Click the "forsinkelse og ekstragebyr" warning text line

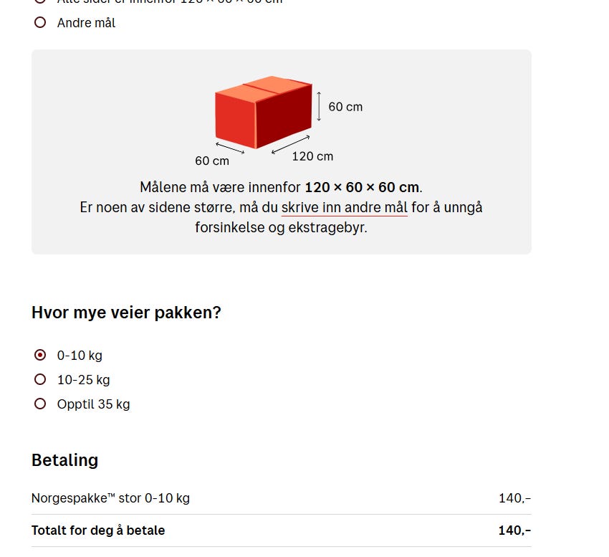click(x=281, y=227)
